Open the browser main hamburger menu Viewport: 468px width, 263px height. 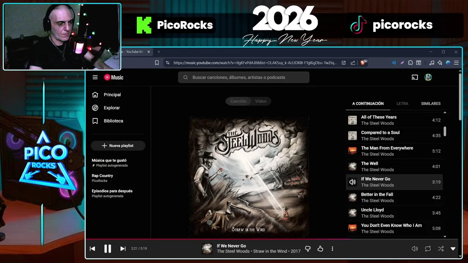456,63
